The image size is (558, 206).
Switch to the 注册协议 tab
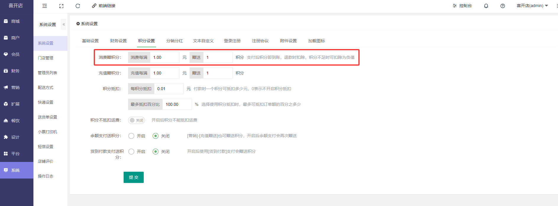(260, 41)
